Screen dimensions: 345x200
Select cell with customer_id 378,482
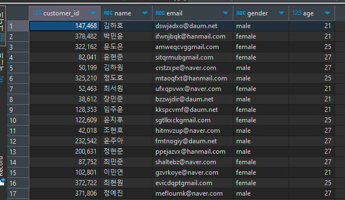coord(65,36)
